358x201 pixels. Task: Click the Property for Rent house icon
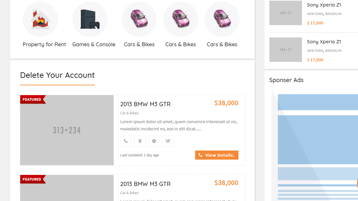tap(40, 19)
